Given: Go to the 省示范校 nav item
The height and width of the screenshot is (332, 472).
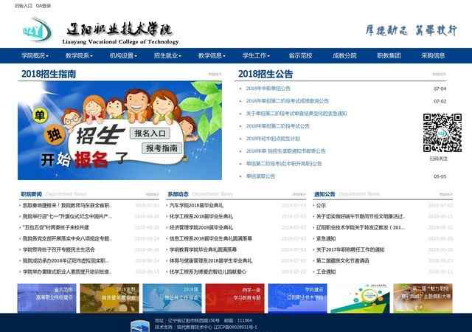Looking at the screenshot, I should click(x=300, y=56).
